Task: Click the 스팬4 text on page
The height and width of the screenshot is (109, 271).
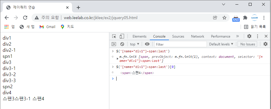Action: (x=38, y=99)
